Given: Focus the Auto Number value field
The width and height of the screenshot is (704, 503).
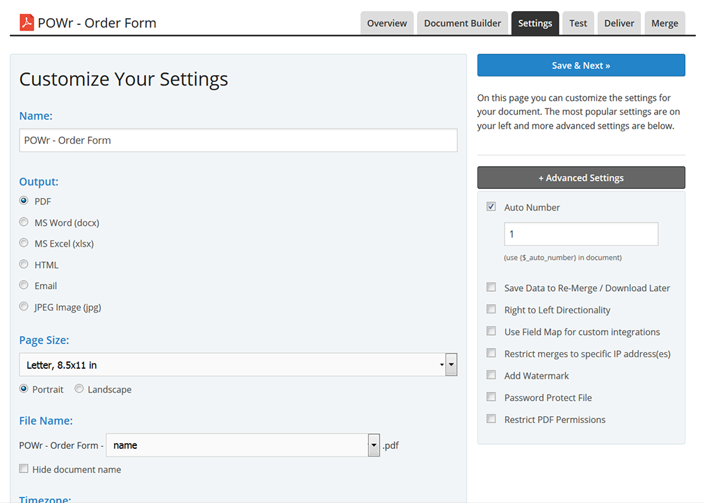Looking at the screenshot, I should (x=580, y=234).
